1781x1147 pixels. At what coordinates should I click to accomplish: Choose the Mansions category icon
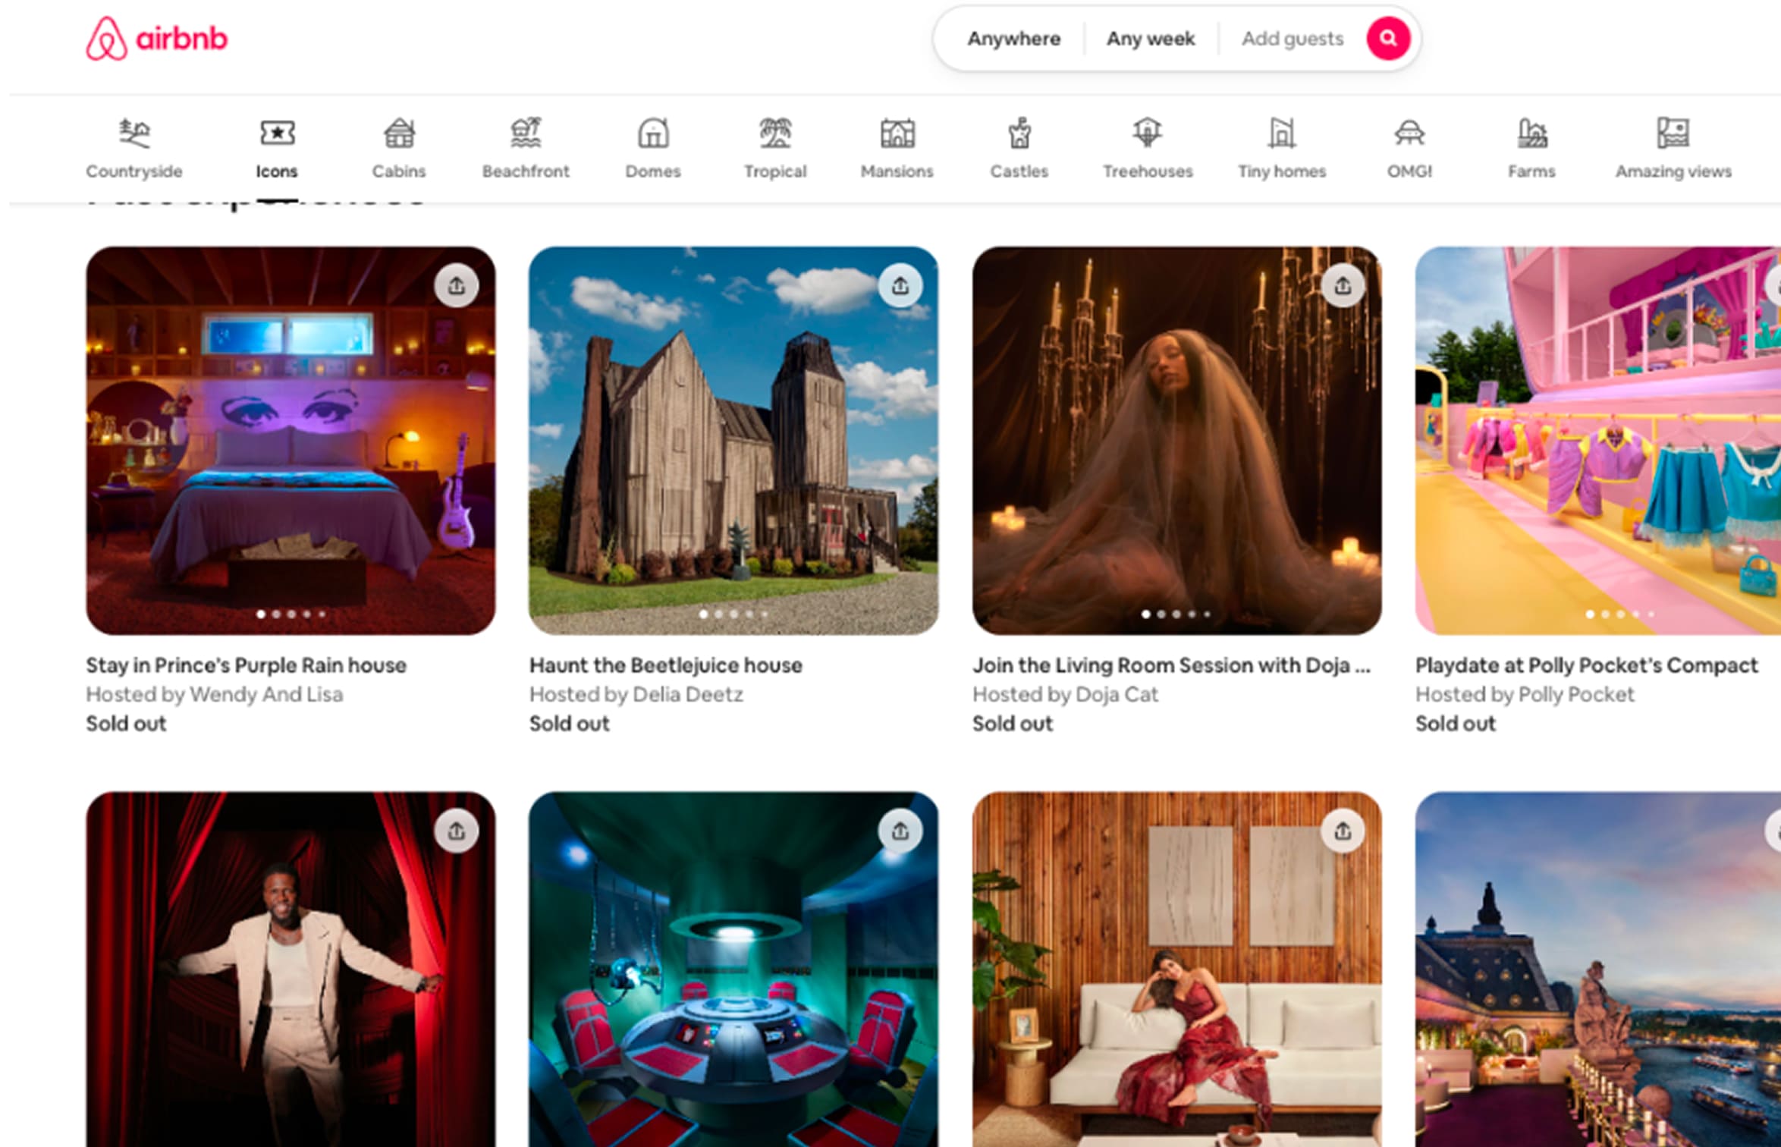[897, 133]
